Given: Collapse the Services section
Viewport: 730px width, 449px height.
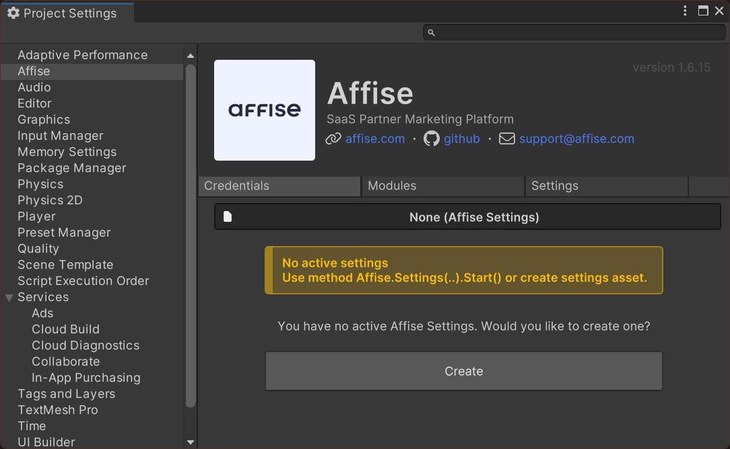Looking at the screenshot, I should [8, 296].
